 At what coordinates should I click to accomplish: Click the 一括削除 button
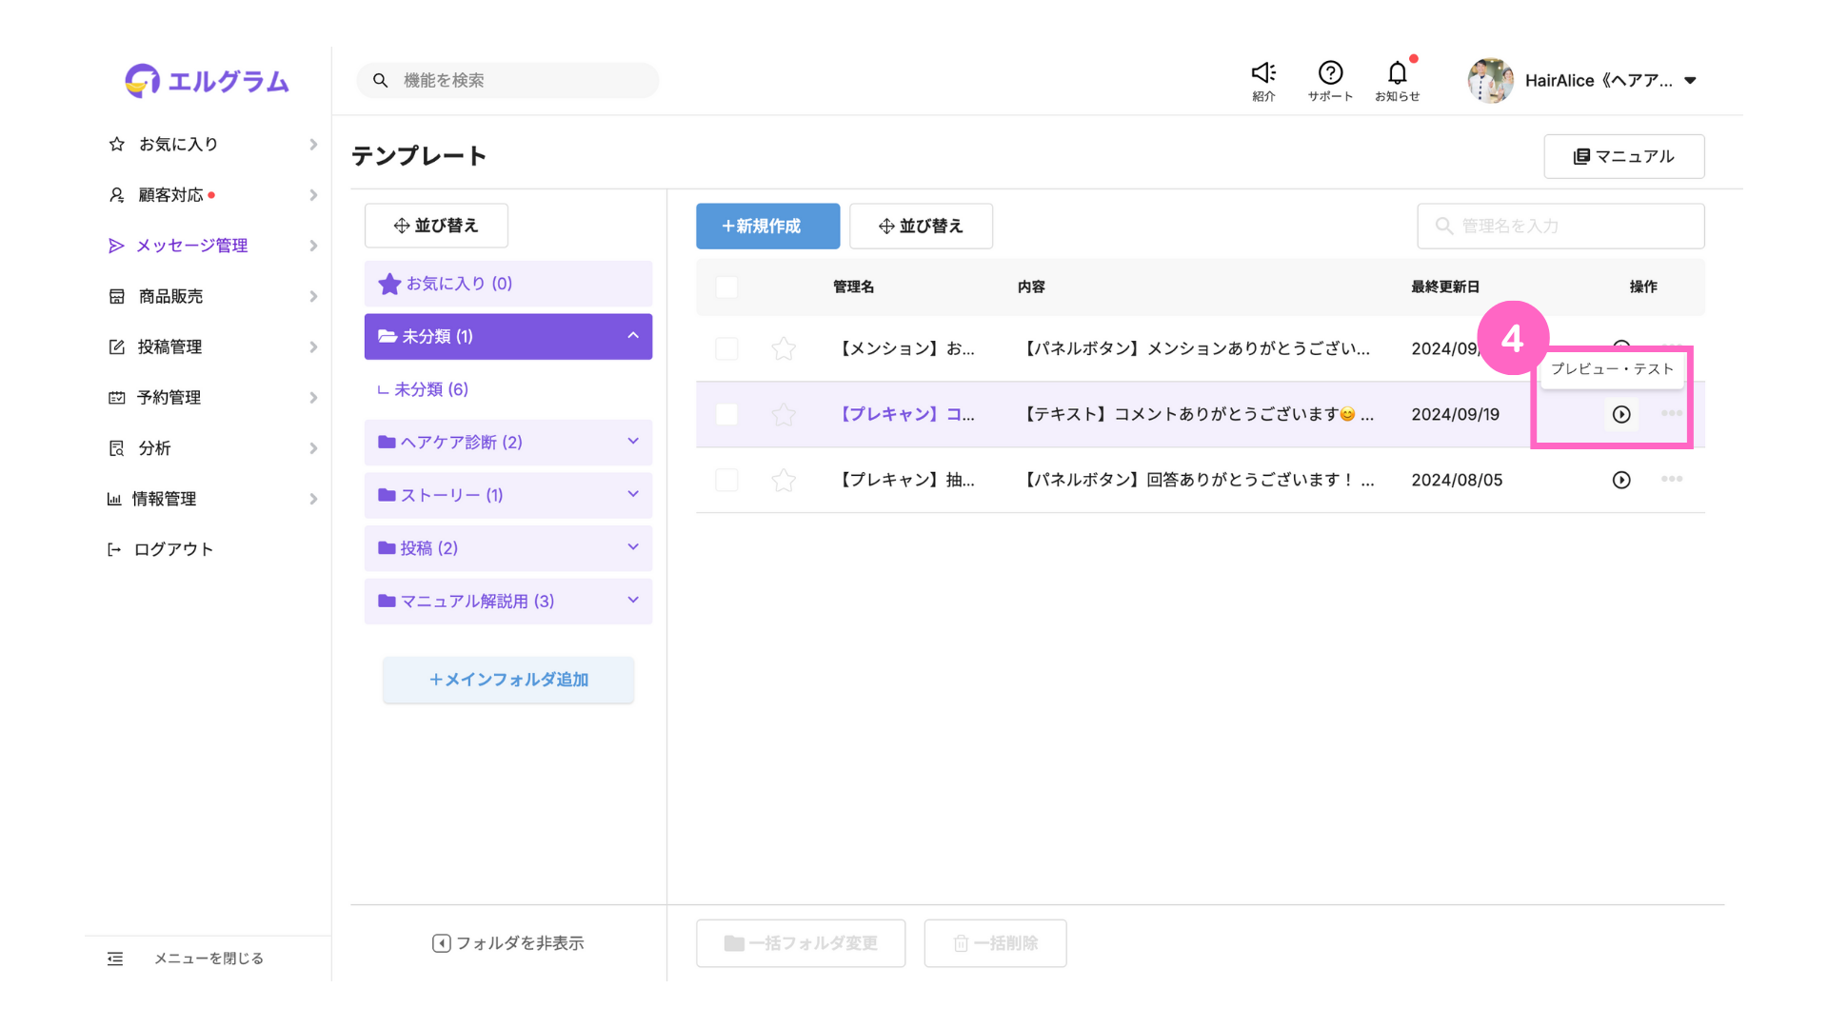point(995,943)
